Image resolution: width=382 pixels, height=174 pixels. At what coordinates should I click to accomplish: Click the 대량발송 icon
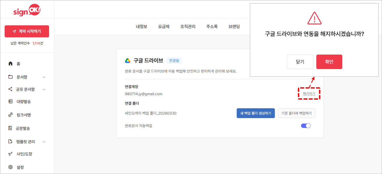tap(11, 101)
